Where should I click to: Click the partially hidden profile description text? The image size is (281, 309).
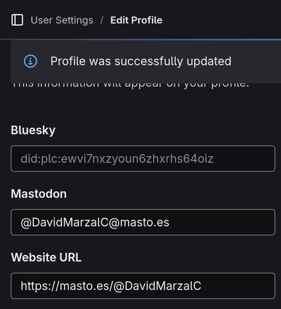130,85
